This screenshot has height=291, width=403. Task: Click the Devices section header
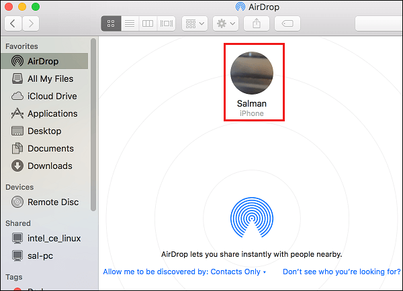coord(19,187)
